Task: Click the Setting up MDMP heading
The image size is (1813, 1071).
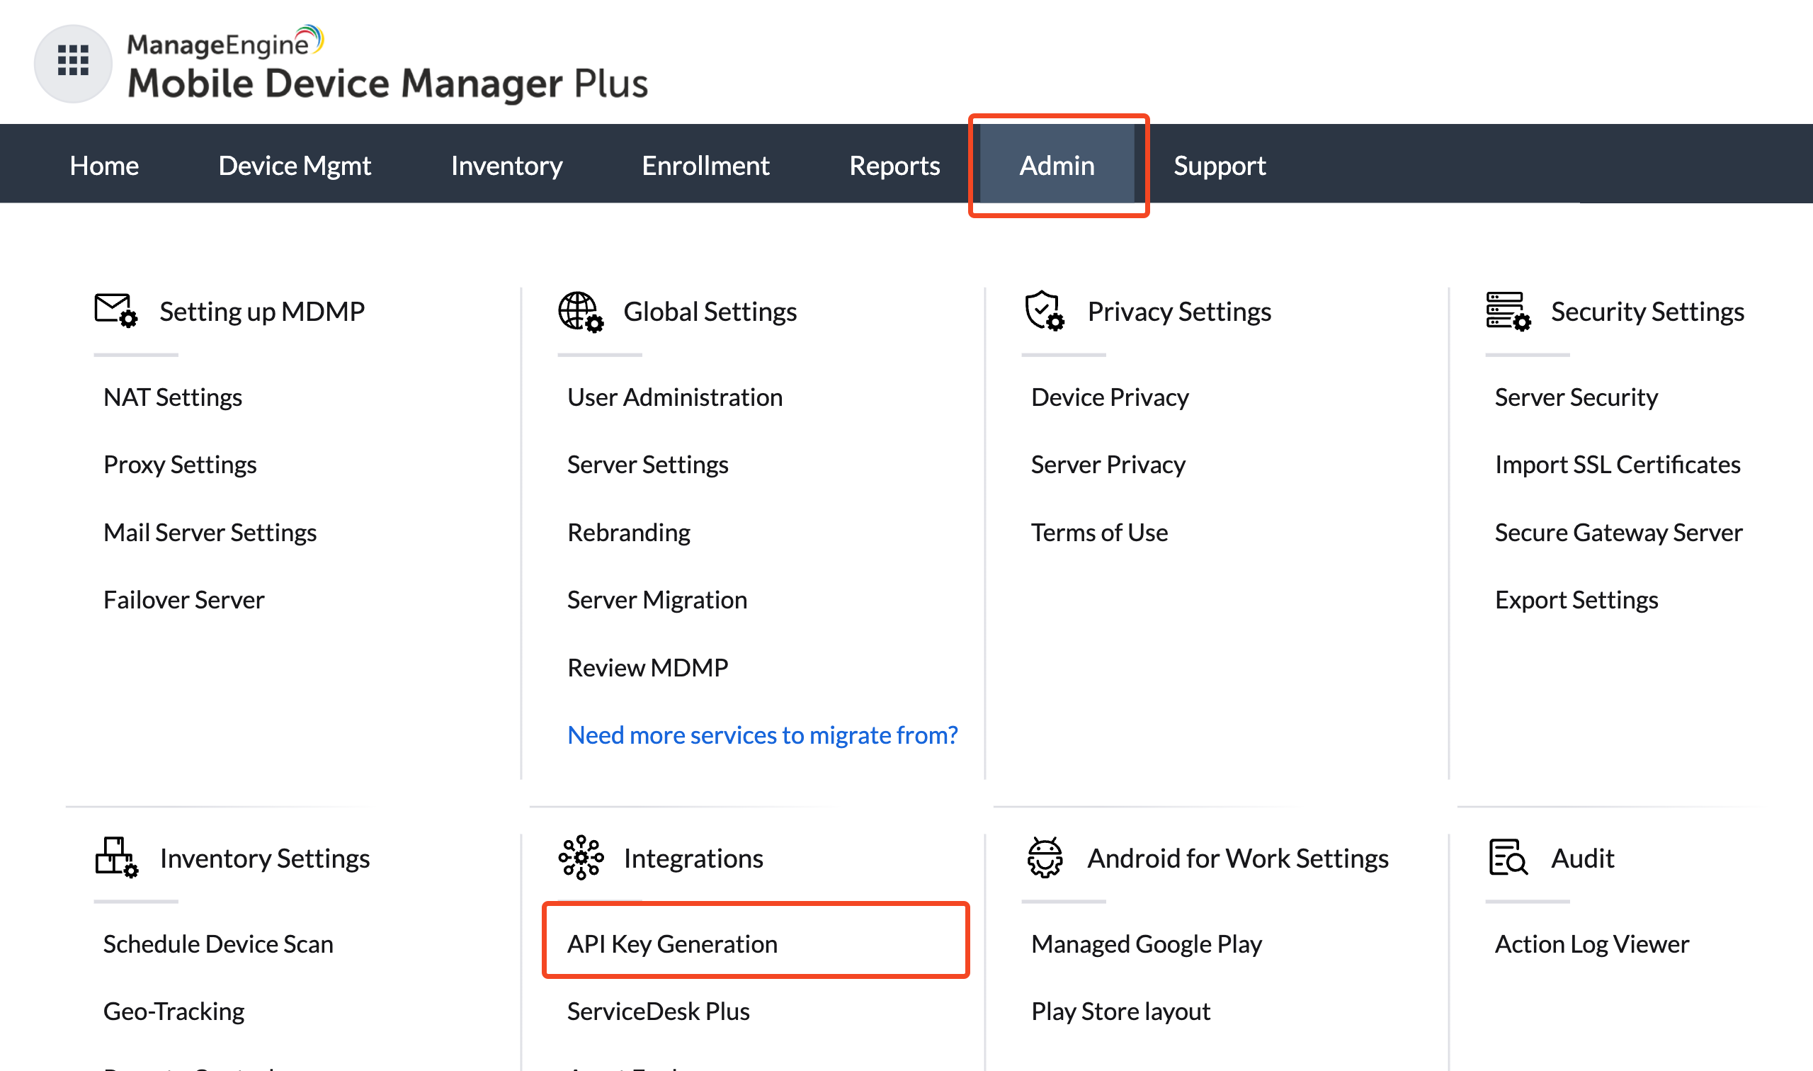Action: pos(262,311)
